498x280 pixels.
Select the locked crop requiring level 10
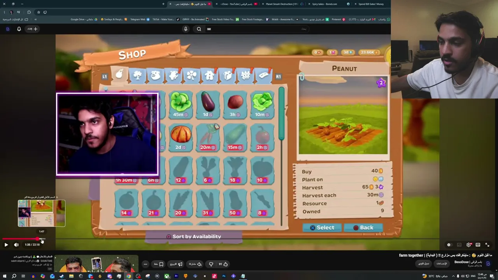coord(262,170)
